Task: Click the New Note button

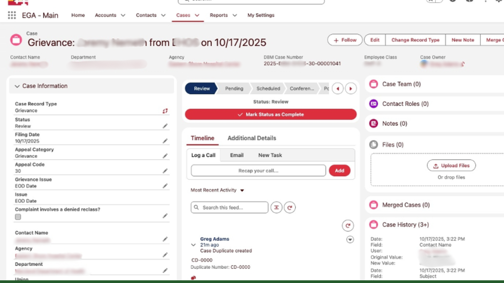Action: point(463,40)
